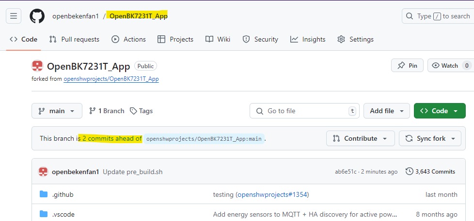This screenshot has height=221, width=474.
Task: Open the Update pre_build.sh commit message
Action: (133, 172)
